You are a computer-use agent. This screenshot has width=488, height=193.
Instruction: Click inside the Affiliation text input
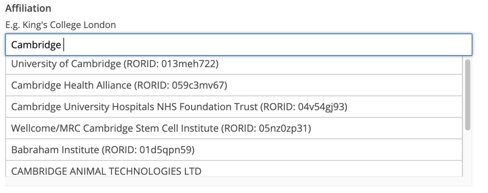(238, 45)
